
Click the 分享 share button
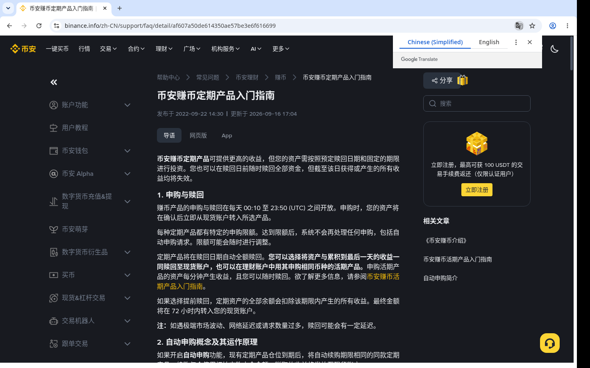pyautogui.click(x=442, y=81)
